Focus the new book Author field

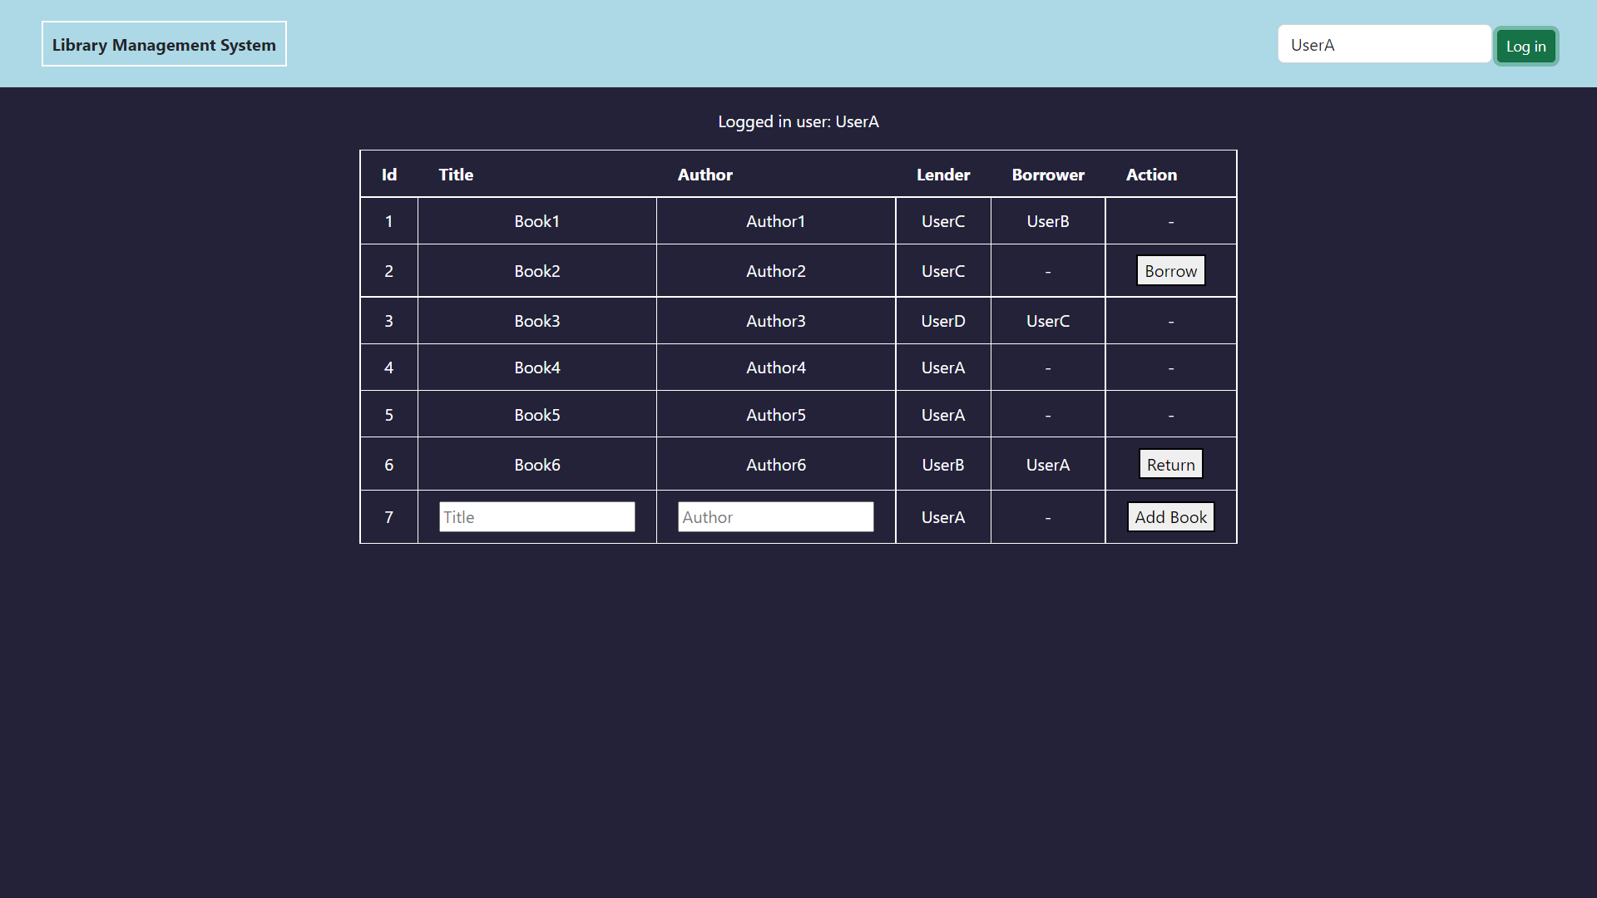775,517
